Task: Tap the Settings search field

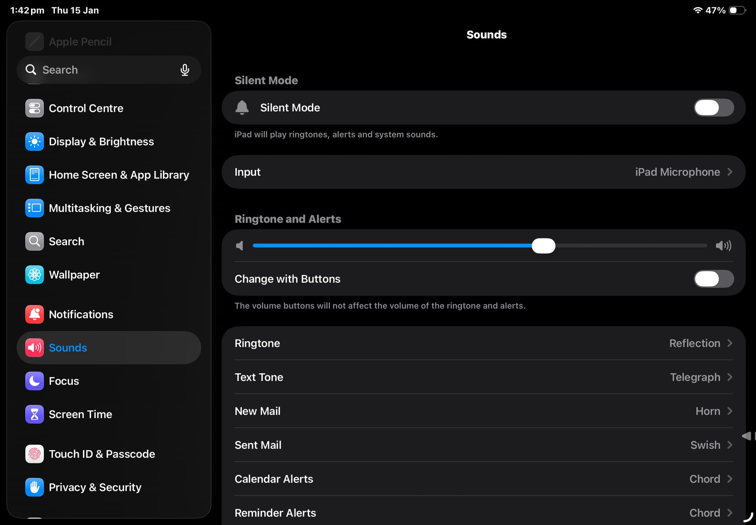Action: [102, 70]
